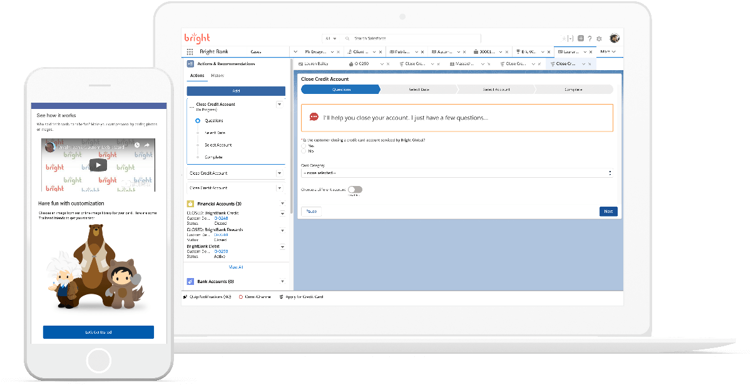
Task: Switch to the History tab
Action: tap(217, 76)
